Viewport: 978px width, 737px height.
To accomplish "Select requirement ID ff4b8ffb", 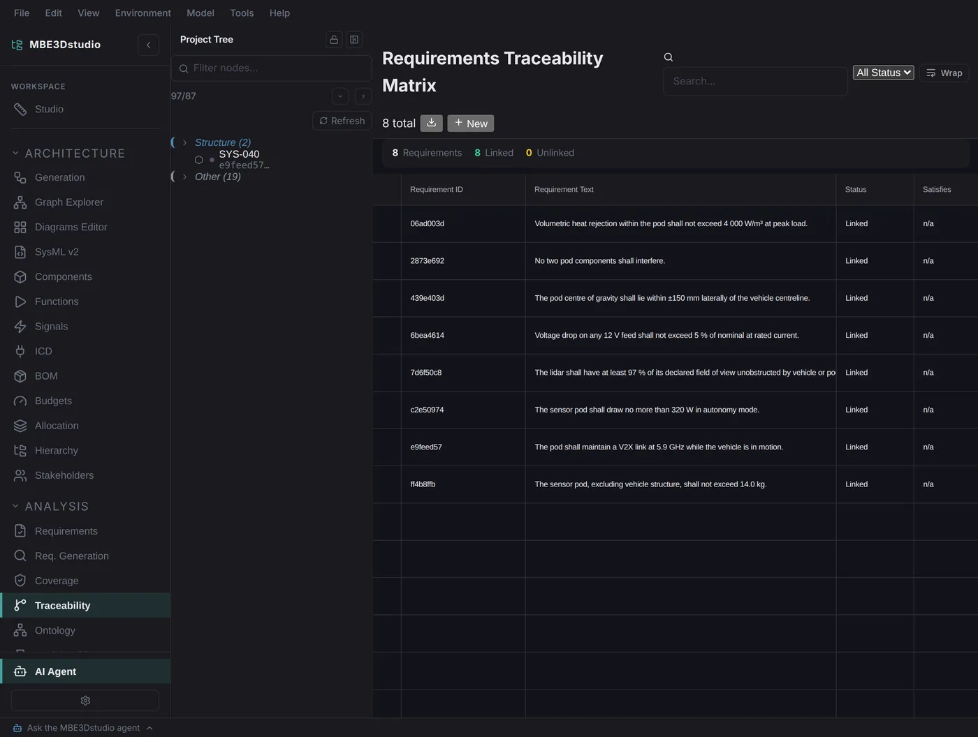I will click(x=423, y=484).
